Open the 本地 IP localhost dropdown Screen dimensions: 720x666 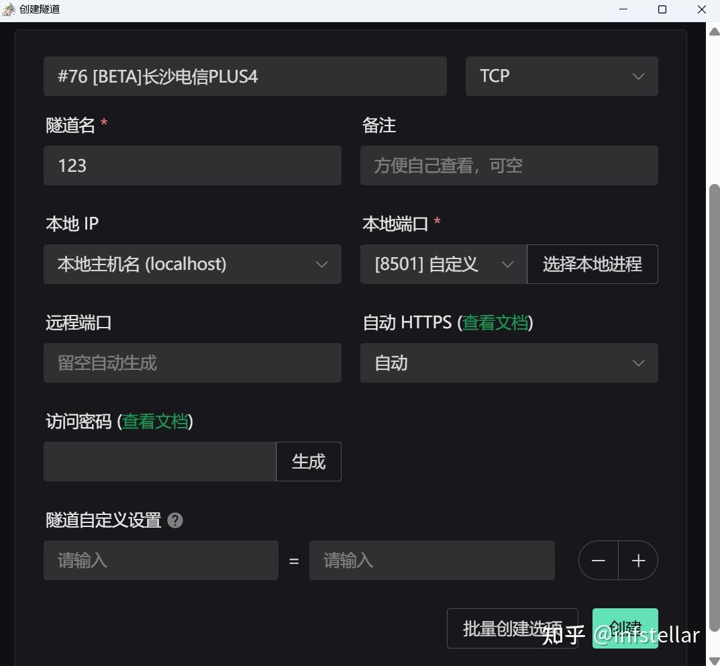[192, 264]
